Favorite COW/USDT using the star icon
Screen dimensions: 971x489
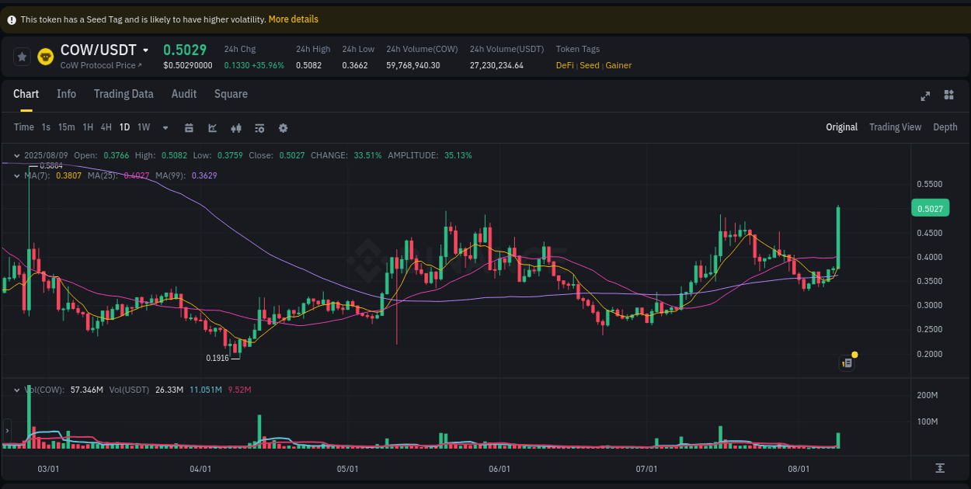21,57
